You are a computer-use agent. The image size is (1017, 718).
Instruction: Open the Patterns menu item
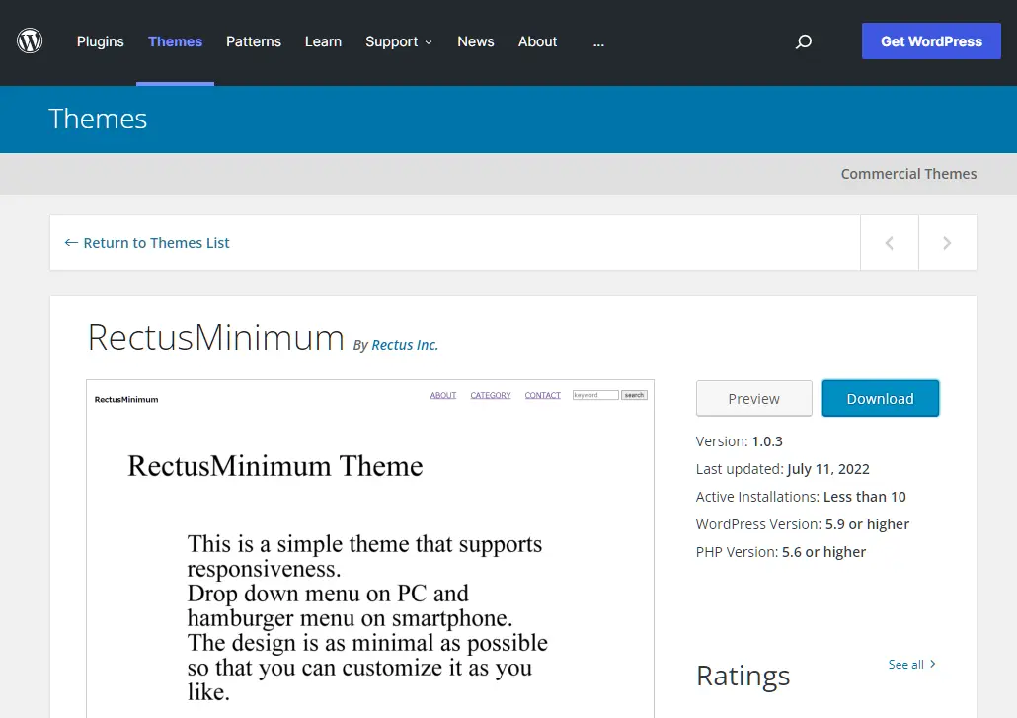point(254,41)
